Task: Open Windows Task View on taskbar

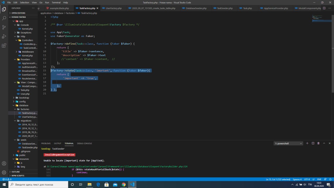Action: 81,185
